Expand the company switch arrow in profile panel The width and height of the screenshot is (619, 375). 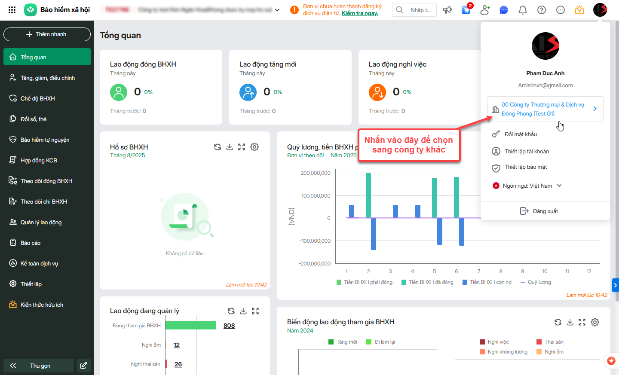click(595, 109)
